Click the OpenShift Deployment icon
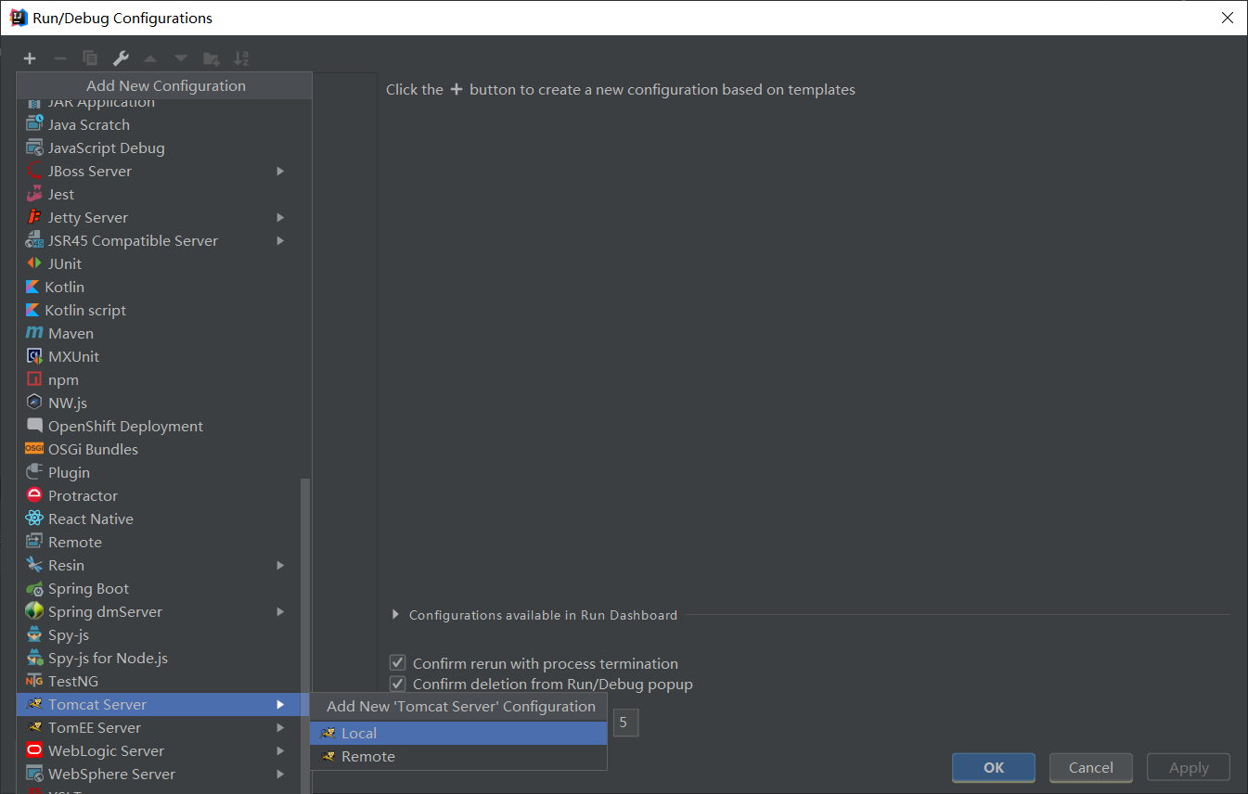The width and height of the screenshot is (1248, 794). (x=34, y=426)
